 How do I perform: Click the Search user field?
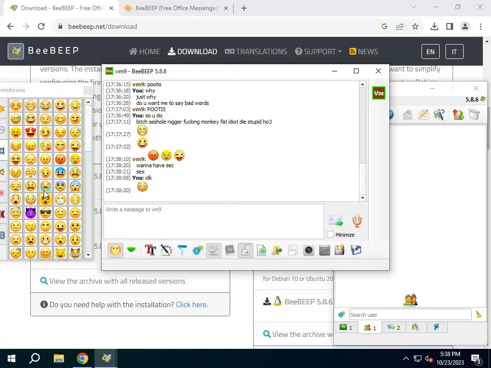point(410,314)
